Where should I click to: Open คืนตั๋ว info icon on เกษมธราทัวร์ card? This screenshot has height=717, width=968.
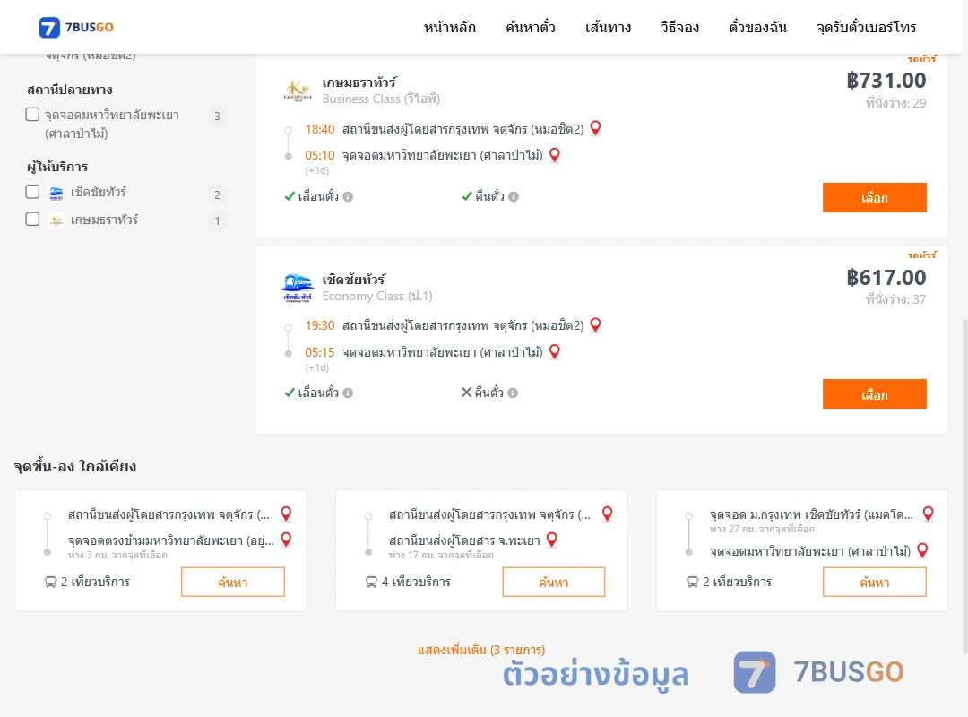(x=514, y=196)
